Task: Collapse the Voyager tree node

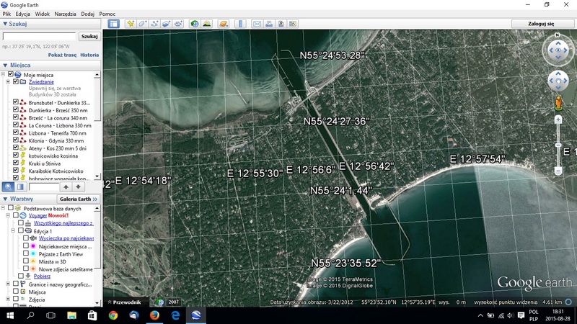Action: tap(8, 215)
